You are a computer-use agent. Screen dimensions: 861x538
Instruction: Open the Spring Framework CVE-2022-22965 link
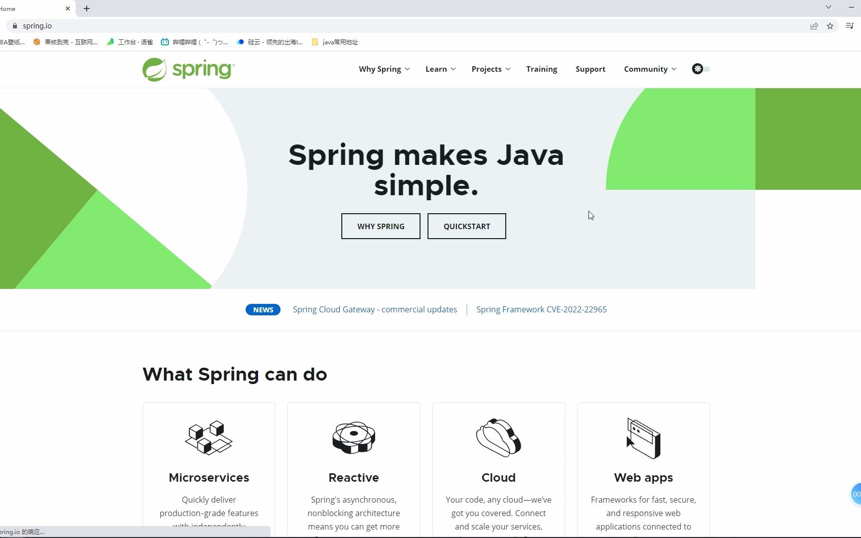[x=541, y=309]
